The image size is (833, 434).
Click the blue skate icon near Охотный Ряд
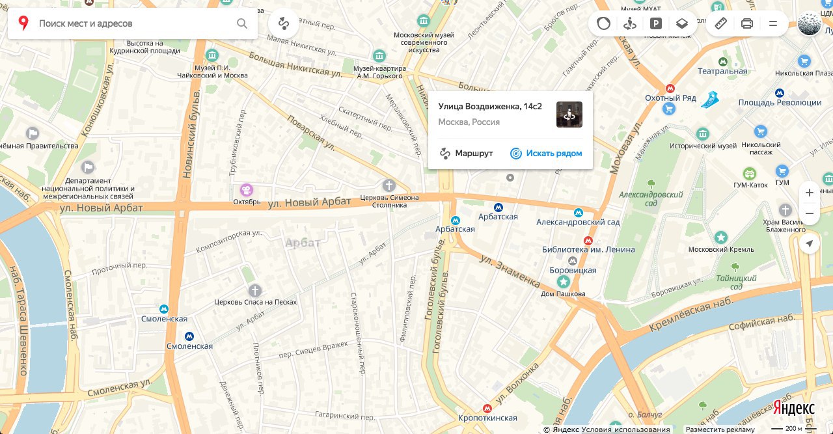pos(710,100)
